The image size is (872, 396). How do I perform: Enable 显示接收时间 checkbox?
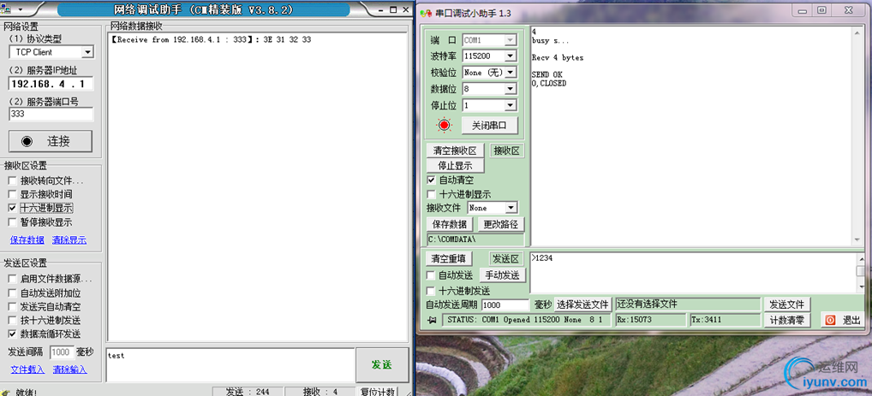click(x=12, y=194)
